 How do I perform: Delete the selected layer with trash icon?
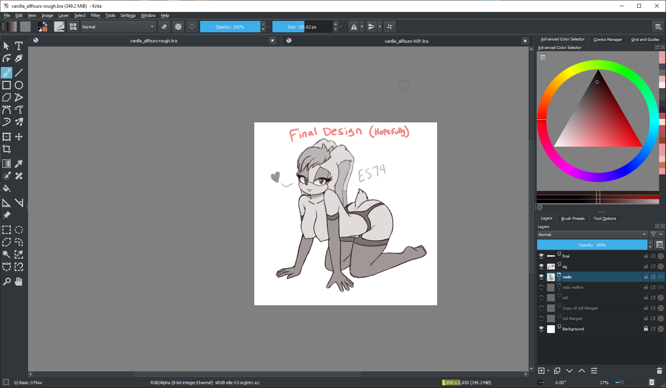[x=659, y=371]
